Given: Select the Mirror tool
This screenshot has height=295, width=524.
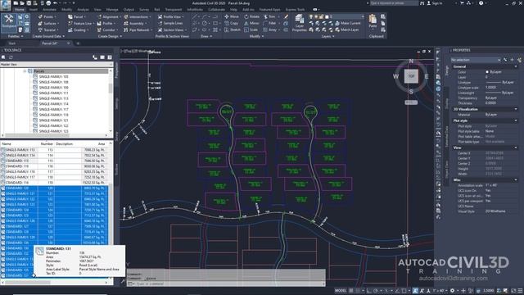Looking at the screenshot, I should point(251,24).
